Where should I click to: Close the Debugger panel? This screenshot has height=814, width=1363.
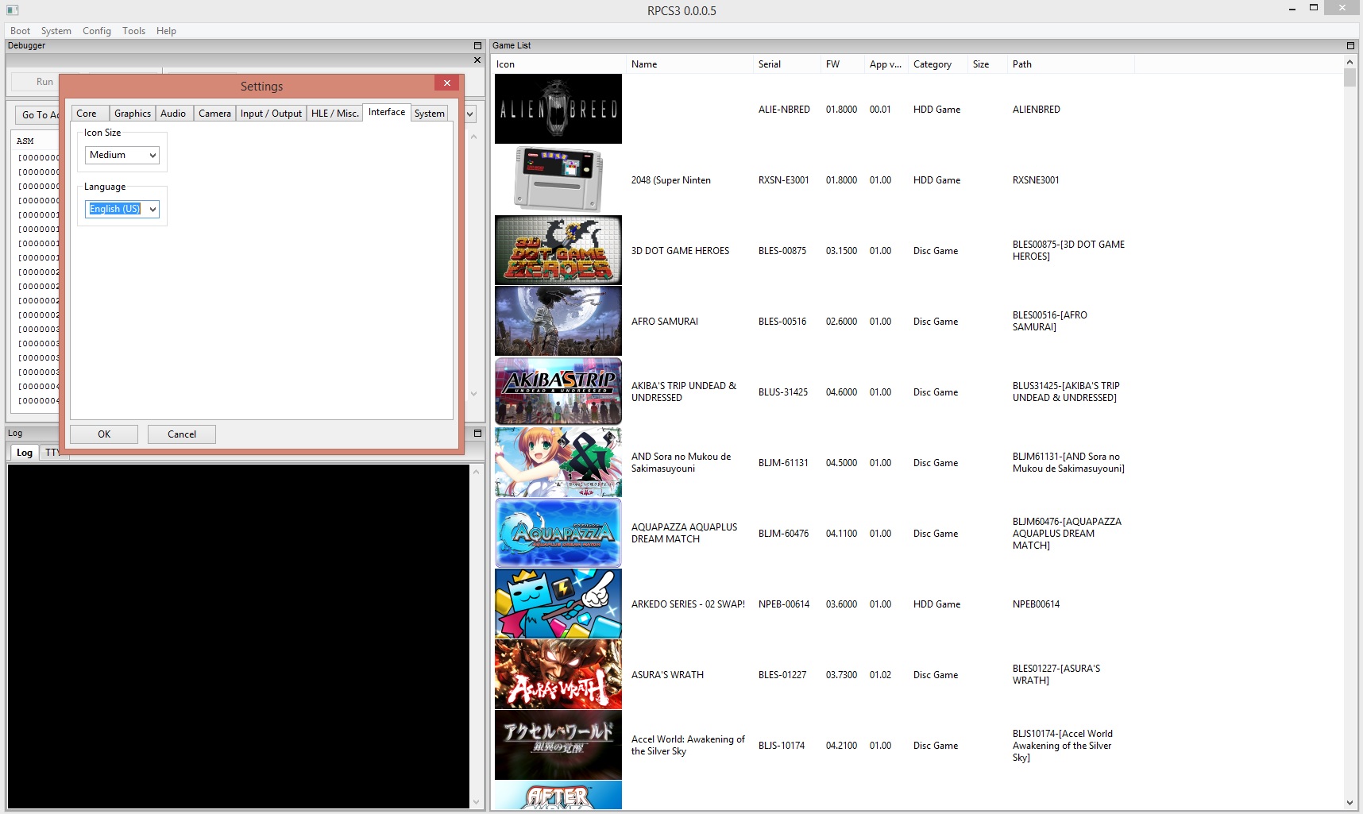477,60
